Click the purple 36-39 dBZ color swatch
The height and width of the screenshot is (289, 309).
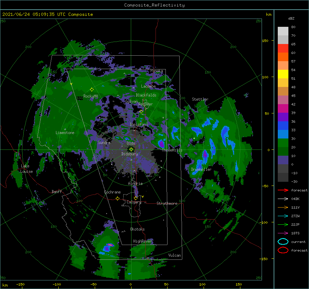coord(283,117)
